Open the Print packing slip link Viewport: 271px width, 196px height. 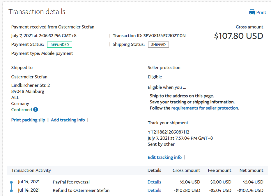[x=28, y=120]
